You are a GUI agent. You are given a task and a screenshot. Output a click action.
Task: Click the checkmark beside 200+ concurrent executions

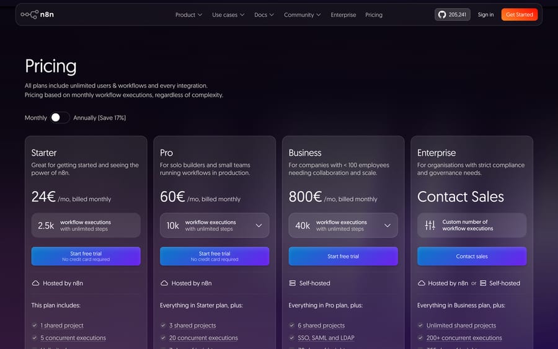420,338
